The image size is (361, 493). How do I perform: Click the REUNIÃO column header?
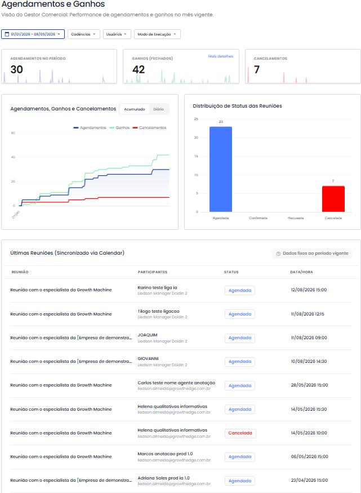[x=20, y=272]
